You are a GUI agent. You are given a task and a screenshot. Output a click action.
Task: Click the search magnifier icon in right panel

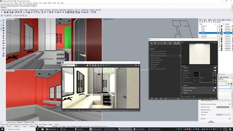[226, 84]
